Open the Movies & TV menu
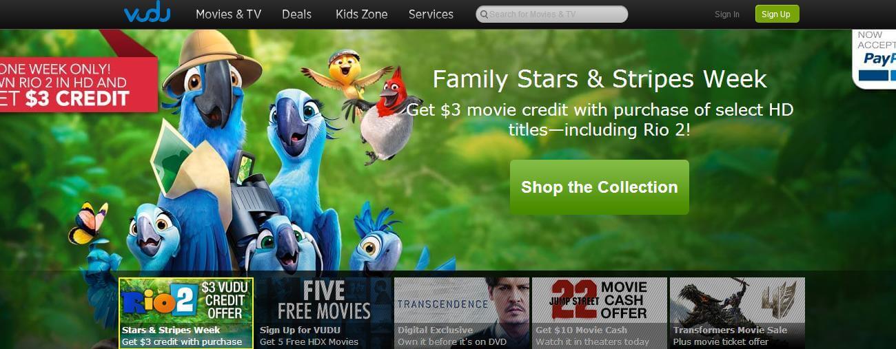Viewport: 896px width, 349px height. tap(228, 14)
